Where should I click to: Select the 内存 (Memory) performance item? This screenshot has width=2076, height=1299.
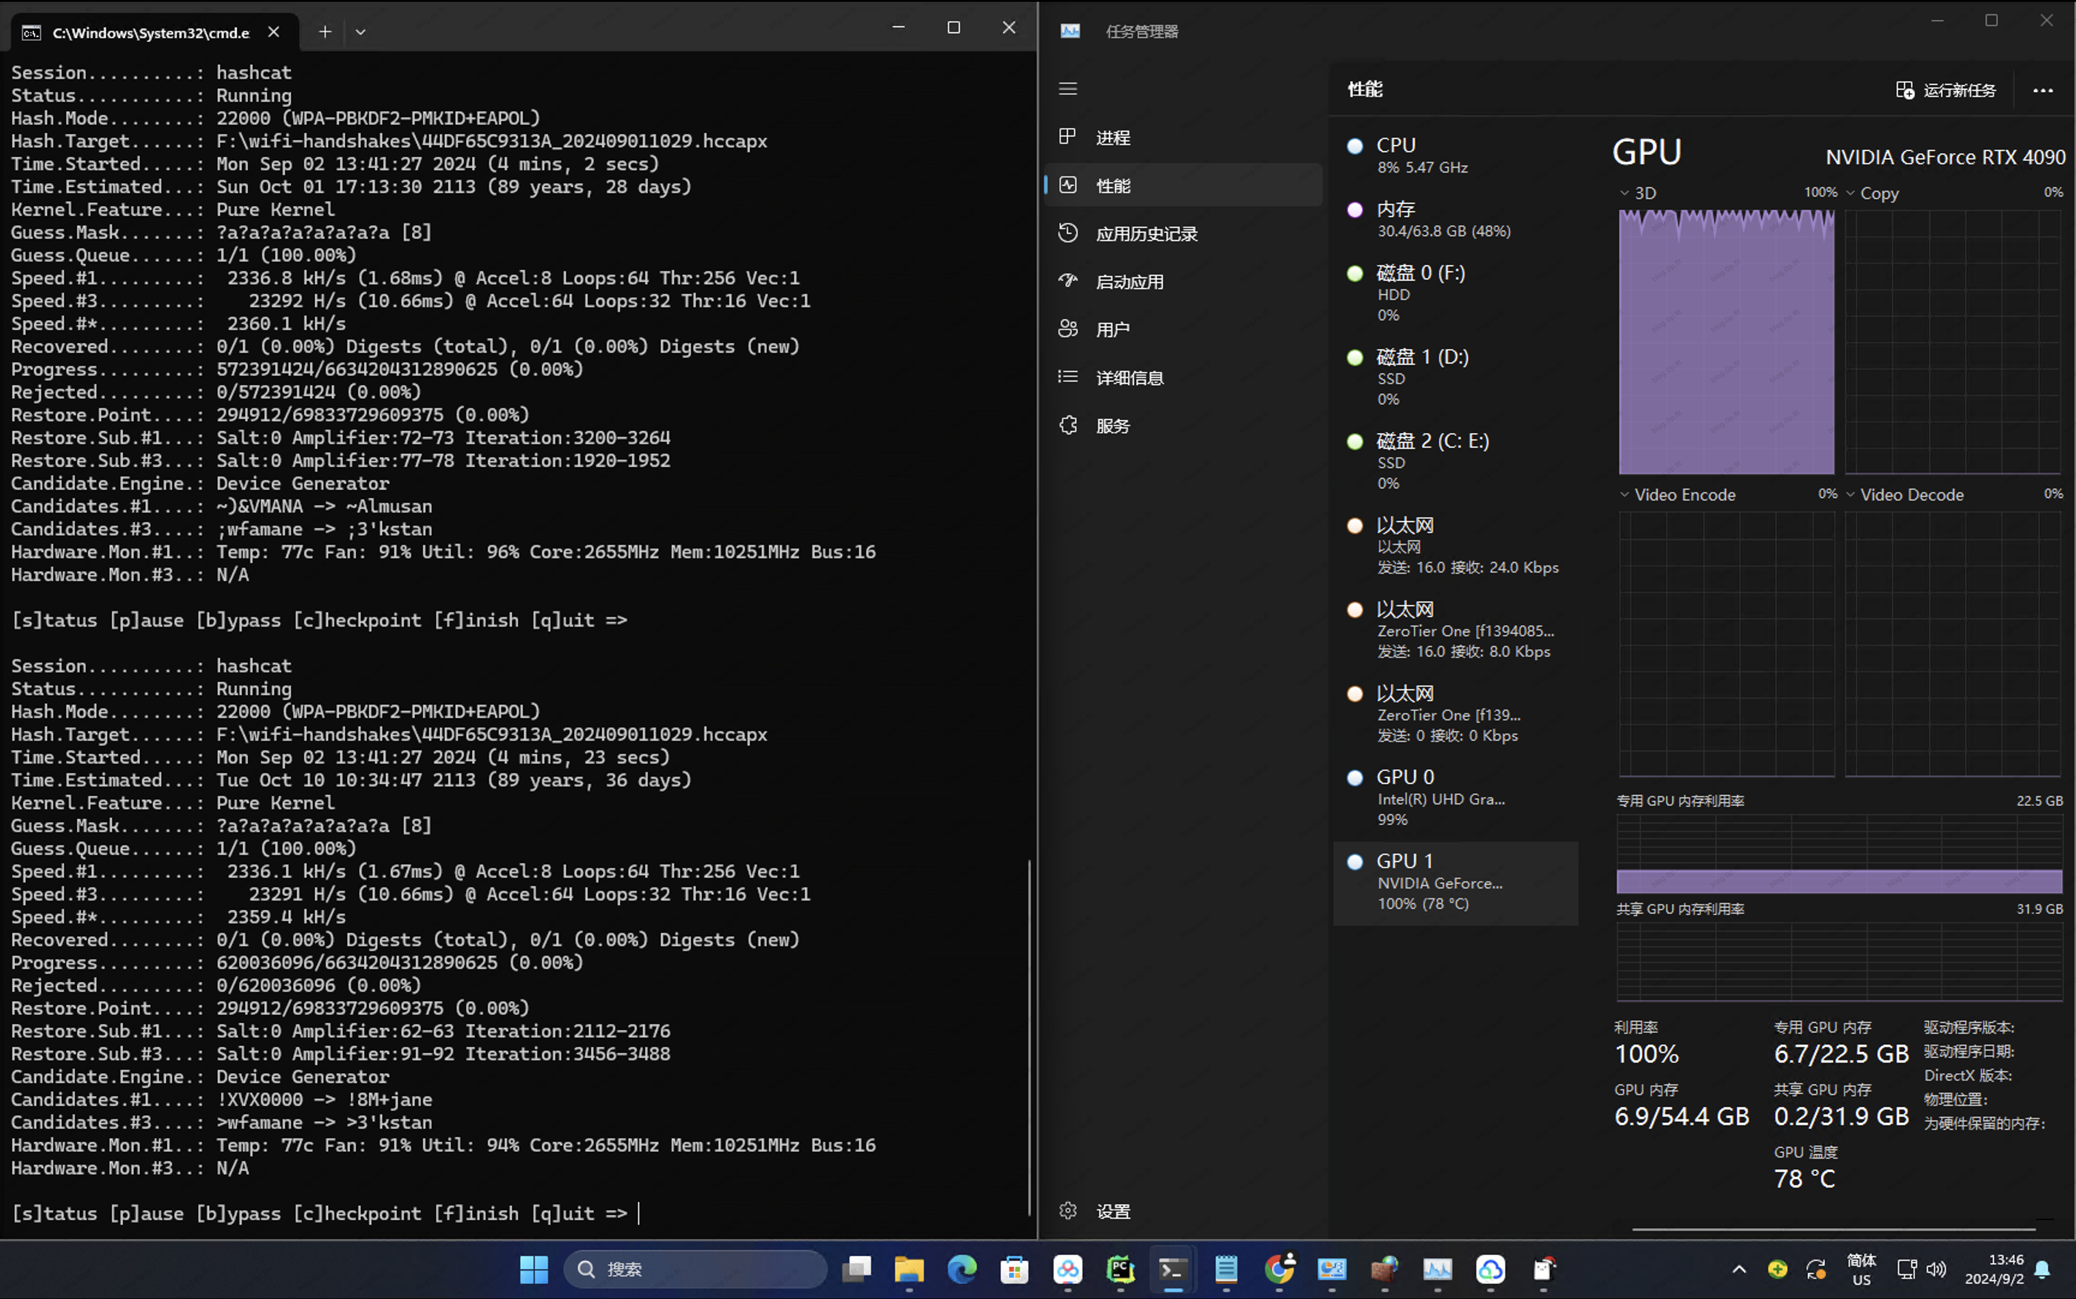[x=1456, y=219]
